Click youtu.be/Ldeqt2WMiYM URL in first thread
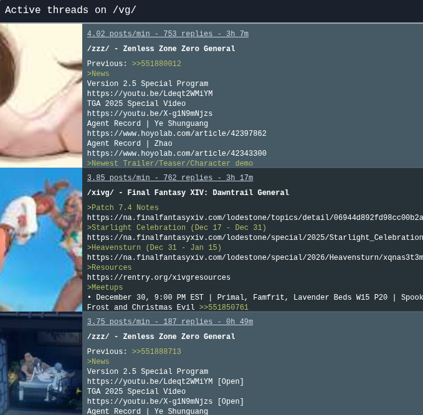The image size is (423, 415). pyautogui.click(x=150, y=93)
